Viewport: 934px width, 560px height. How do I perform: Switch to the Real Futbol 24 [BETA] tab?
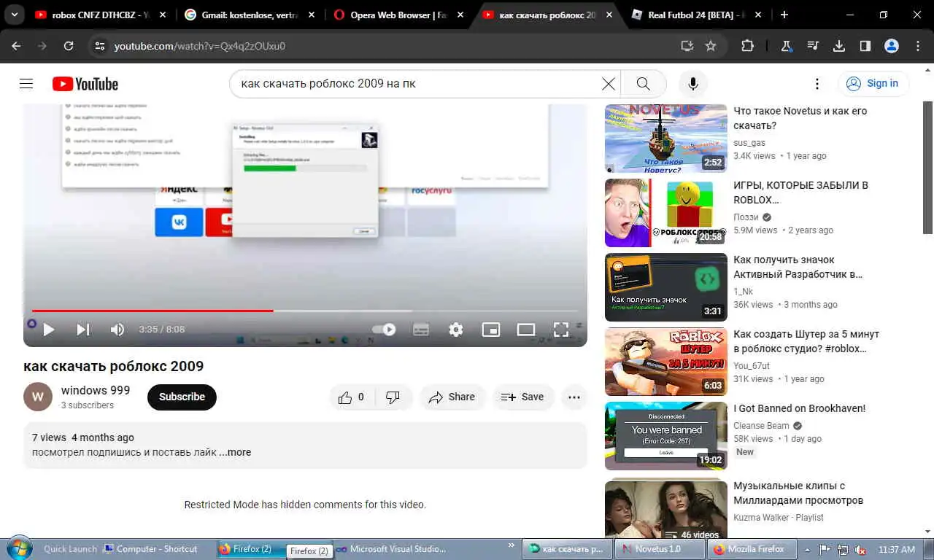click(x=695, y=15)
